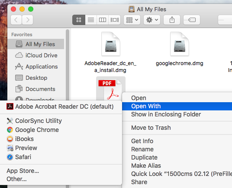Choose Open from the context menu

[177, 98]
